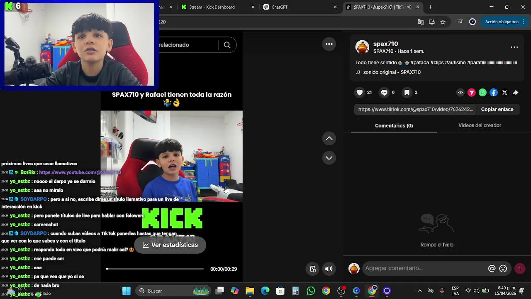Send to friends with red paper-plane icon
Screen dimensions: 531x299
click(472, 93)
